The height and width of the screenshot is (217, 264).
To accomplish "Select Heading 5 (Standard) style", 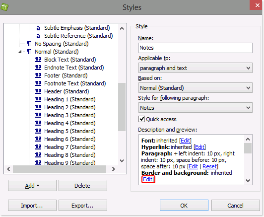I will 70,131.
